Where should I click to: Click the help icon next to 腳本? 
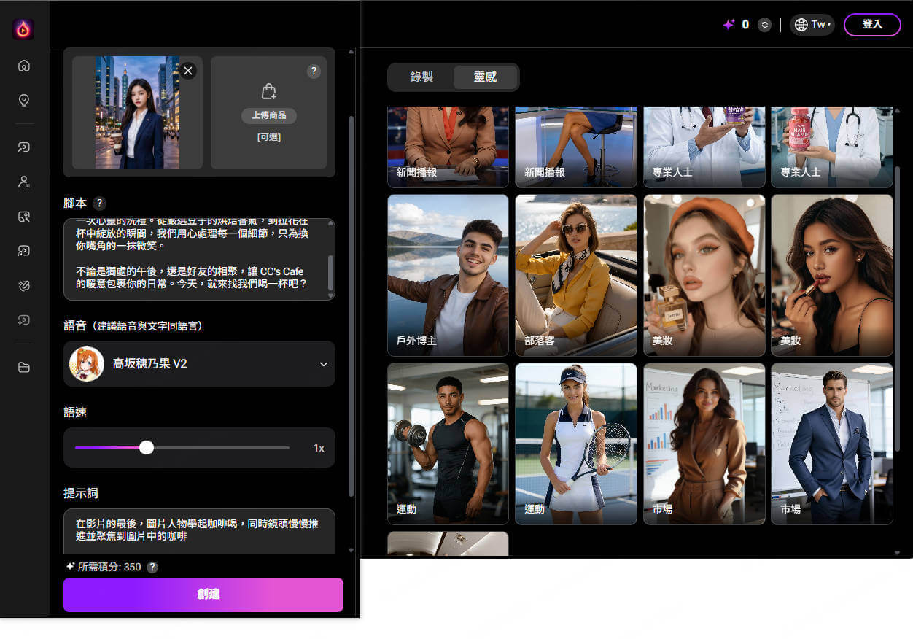[100, 204]
